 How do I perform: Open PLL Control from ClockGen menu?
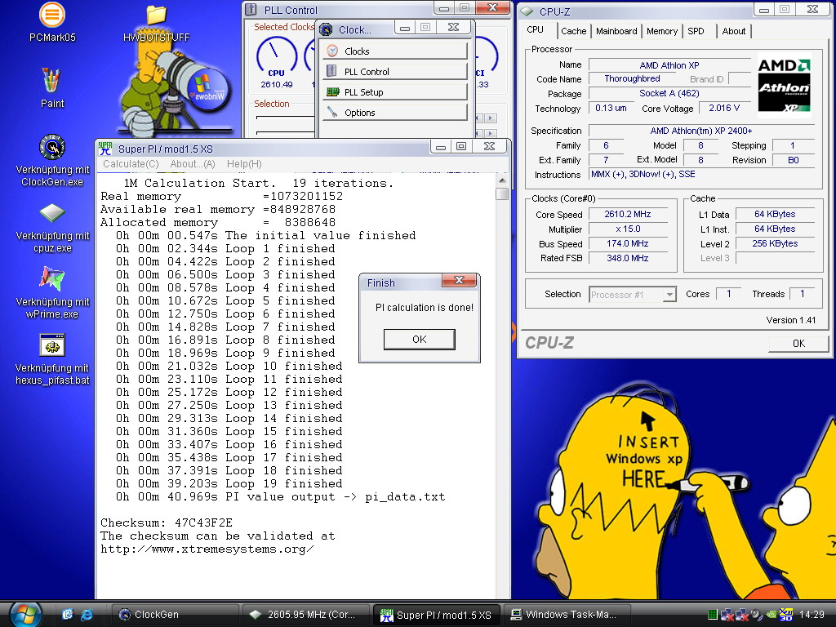coord(395,72)
